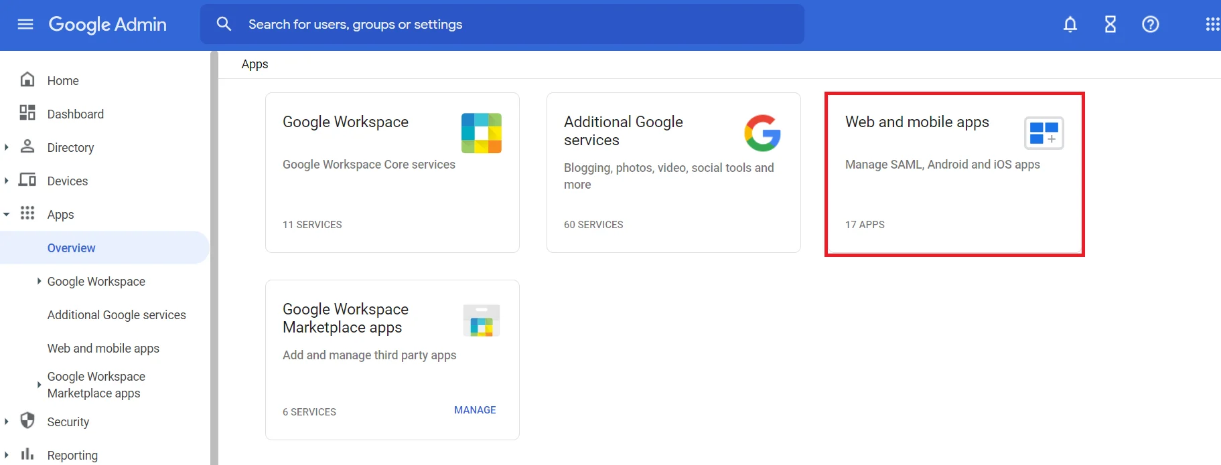Expand the Devices section arrow
The height and width of the screenshot is (465, 1221).
click(x=7, y=181)
